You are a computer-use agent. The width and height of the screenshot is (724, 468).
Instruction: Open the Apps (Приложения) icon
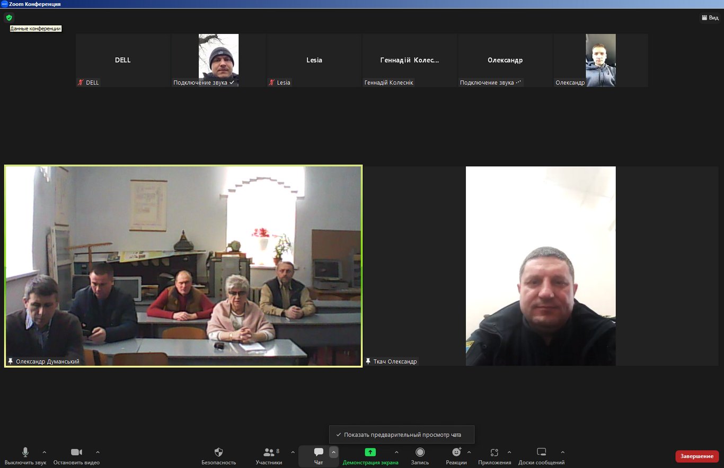coord(495,453)
